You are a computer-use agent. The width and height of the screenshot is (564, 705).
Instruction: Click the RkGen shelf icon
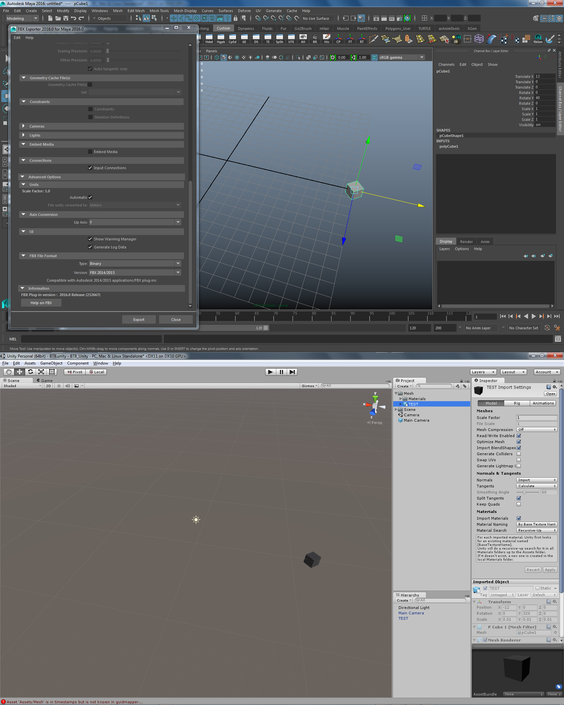(538, 39)
